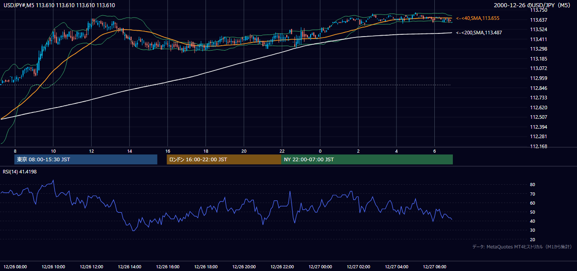Click price axis label 112.281
Screen dimensions: 577x271
pyautogui.click(x=539, y=136)
